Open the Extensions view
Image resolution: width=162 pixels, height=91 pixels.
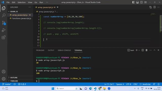click(x=4, y=37)
